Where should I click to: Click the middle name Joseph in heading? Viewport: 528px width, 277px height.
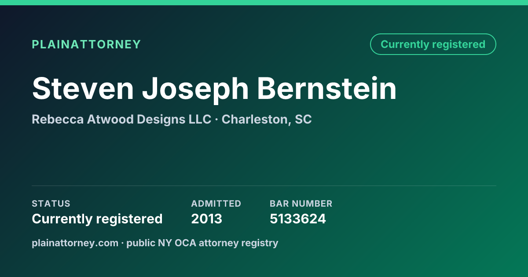pos(195,88)
